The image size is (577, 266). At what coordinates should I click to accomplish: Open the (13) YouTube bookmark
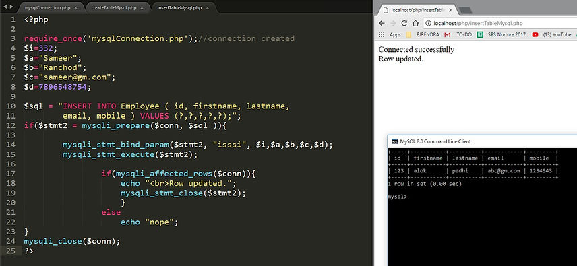(557, 34)
